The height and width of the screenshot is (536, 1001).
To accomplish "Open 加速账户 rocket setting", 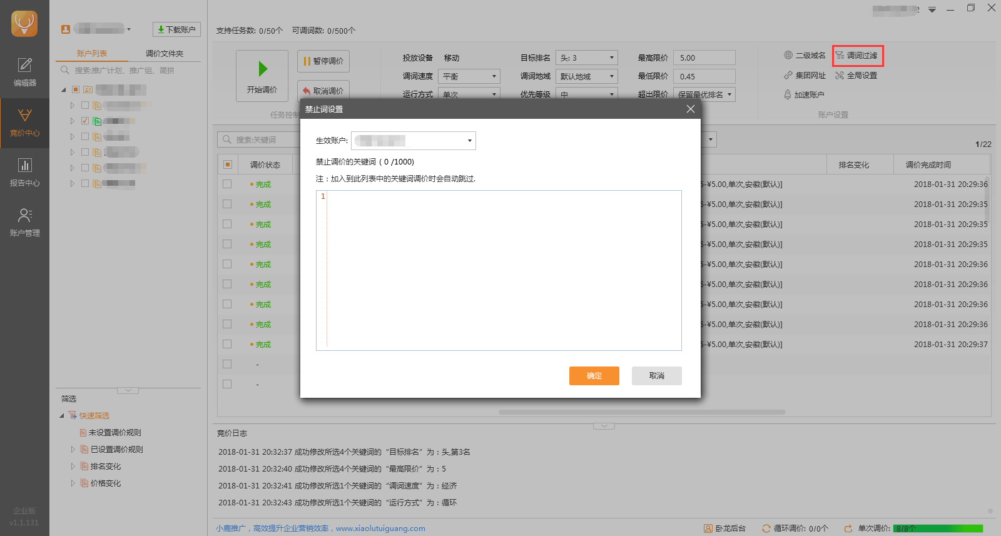I will point(804,95).
